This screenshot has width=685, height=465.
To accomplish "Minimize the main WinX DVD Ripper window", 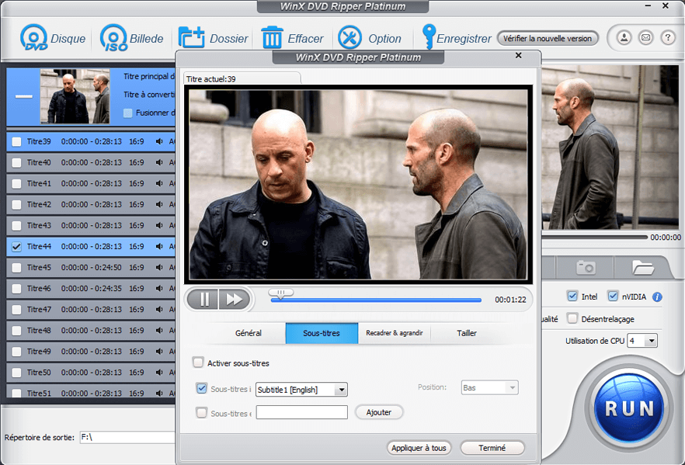I will (x=648, y=5).
